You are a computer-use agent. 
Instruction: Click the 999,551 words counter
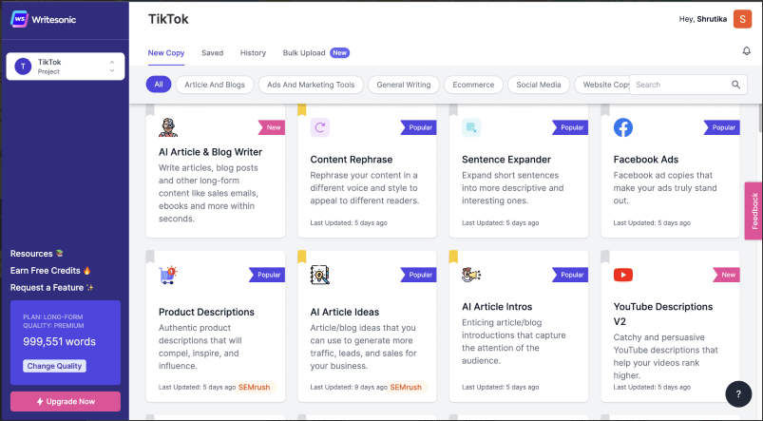pyautogui.click(x=59, y=342)
